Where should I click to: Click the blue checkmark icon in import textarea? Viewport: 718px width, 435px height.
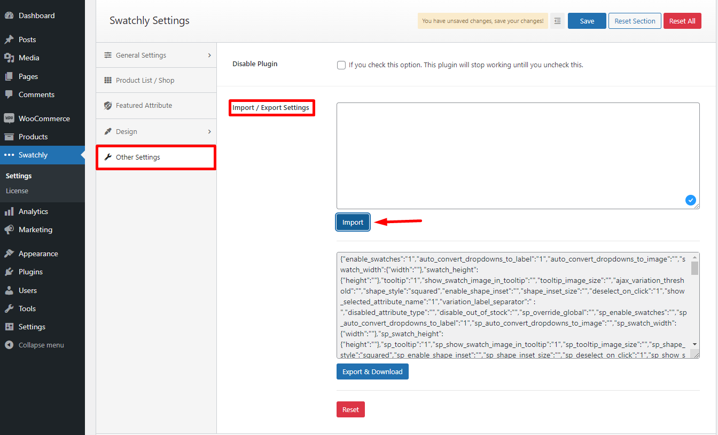691,200
